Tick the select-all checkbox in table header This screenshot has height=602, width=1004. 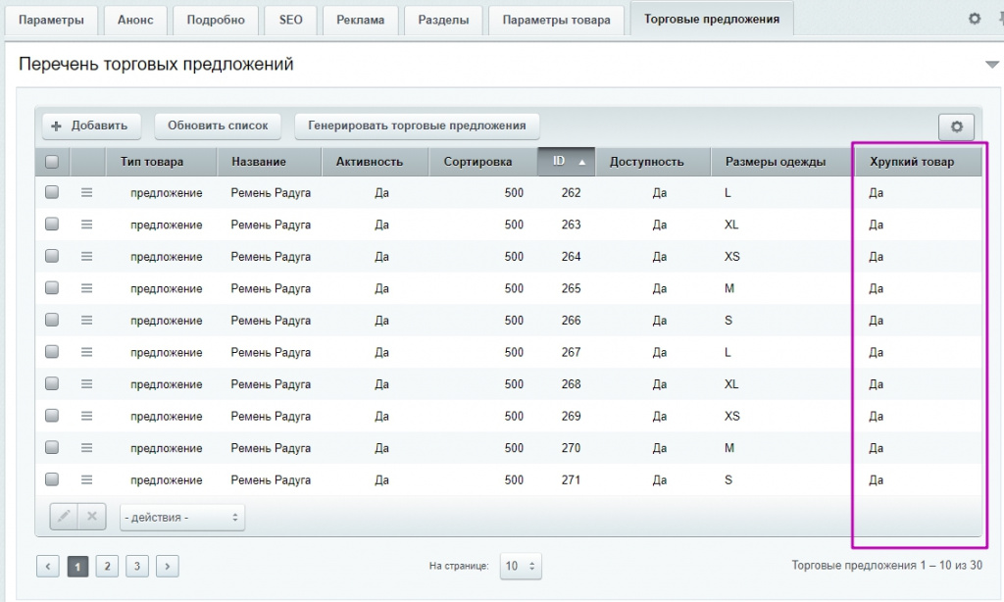52,162
